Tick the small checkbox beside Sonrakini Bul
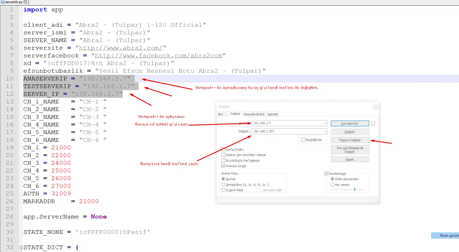This screenshot has height=252, width=459. click(373, 124)
